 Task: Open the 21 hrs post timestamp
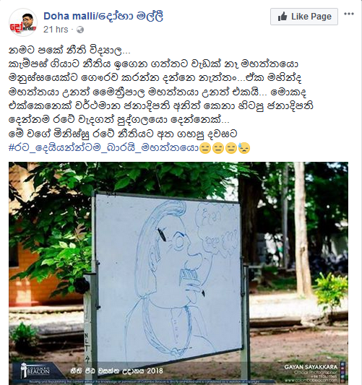pos(56,30)
